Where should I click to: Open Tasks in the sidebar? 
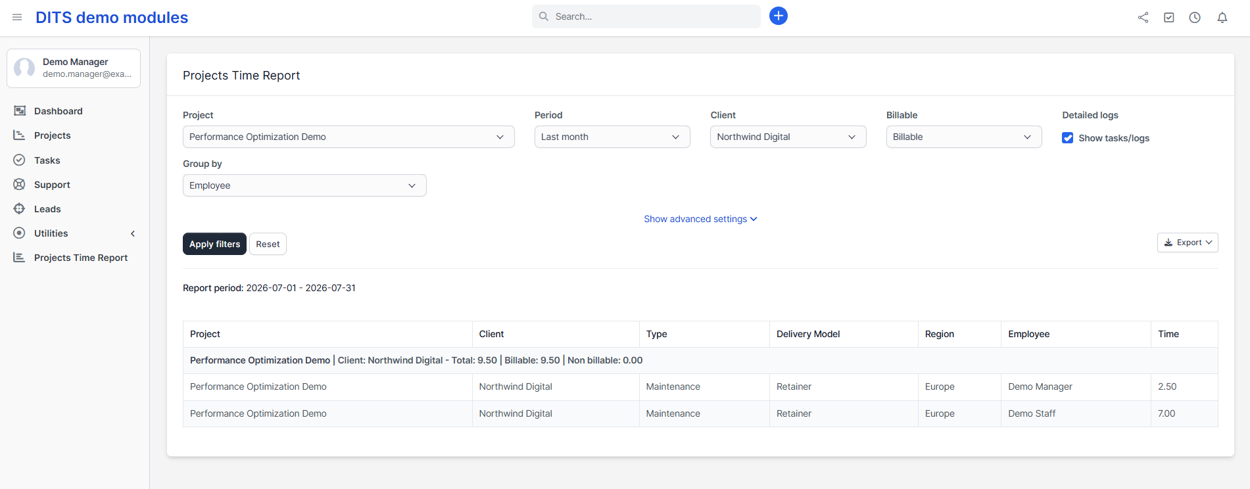47,160
